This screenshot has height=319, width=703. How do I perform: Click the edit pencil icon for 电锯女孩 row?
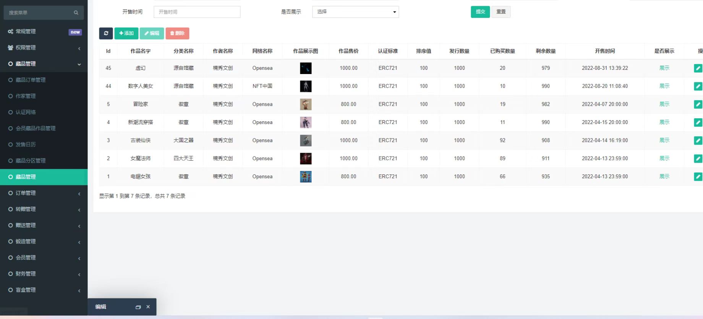click(698, 177)
